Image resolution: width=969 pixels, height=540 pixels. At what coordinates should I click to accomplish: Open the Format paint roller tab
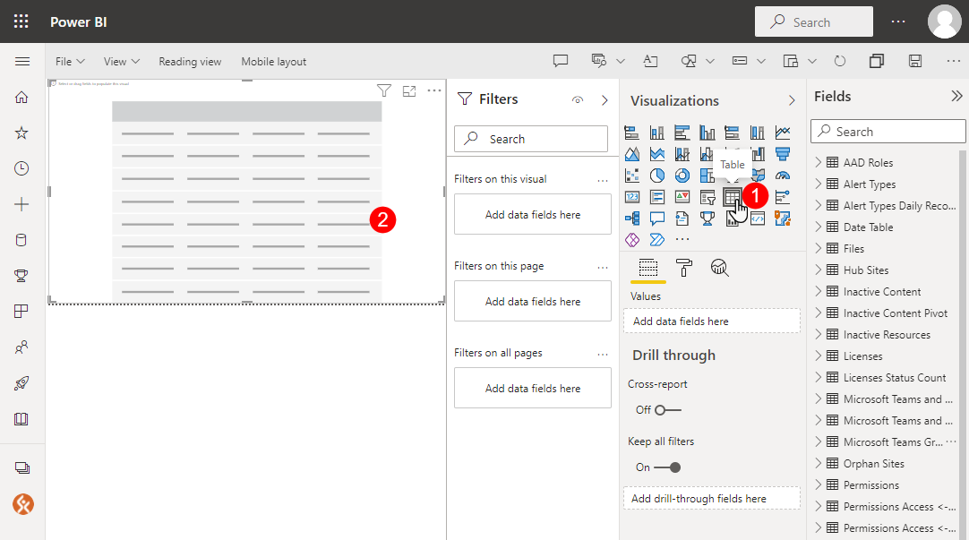(x=683, y=268)
